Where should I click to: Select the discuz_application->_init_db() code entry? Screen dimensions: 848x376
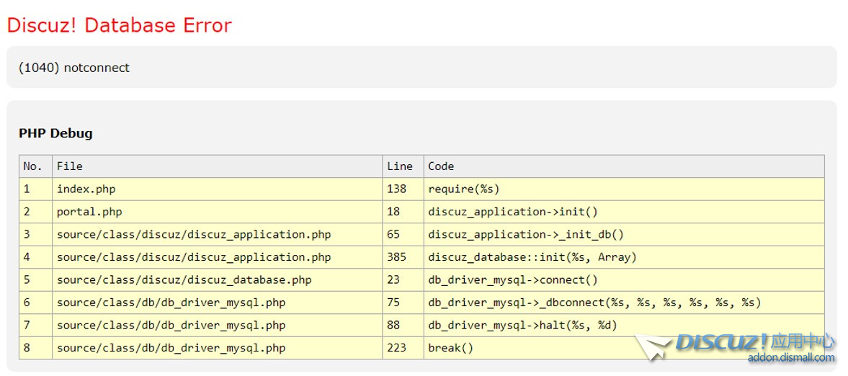click(525, 235)
